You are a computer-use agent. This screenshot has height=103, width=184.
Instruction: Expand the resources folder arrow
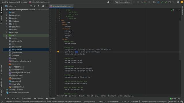(7, 27)
